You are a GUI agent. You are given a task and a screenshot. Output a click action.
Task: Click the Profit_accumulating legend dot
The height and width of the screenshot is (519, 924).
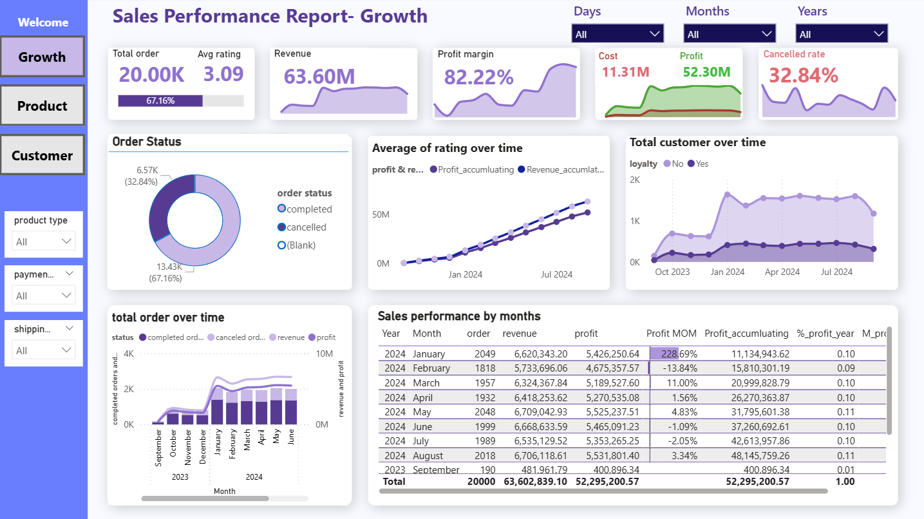pos(433,170)
